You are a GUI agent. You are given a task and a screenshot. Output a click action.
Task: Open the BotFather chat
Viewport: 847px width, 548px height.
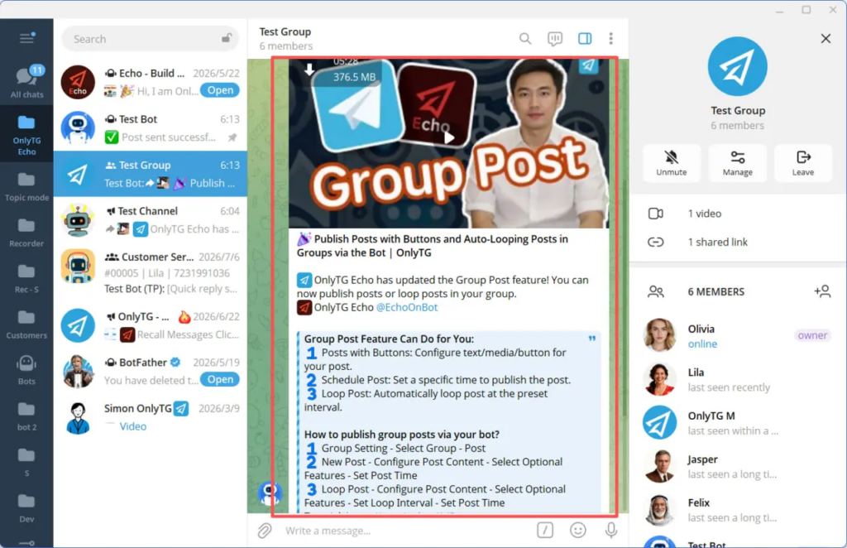tap(151, 371)
